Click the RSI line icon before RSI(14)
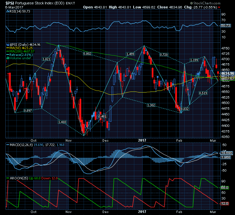 pyautogui.click(x=8, y=11)
